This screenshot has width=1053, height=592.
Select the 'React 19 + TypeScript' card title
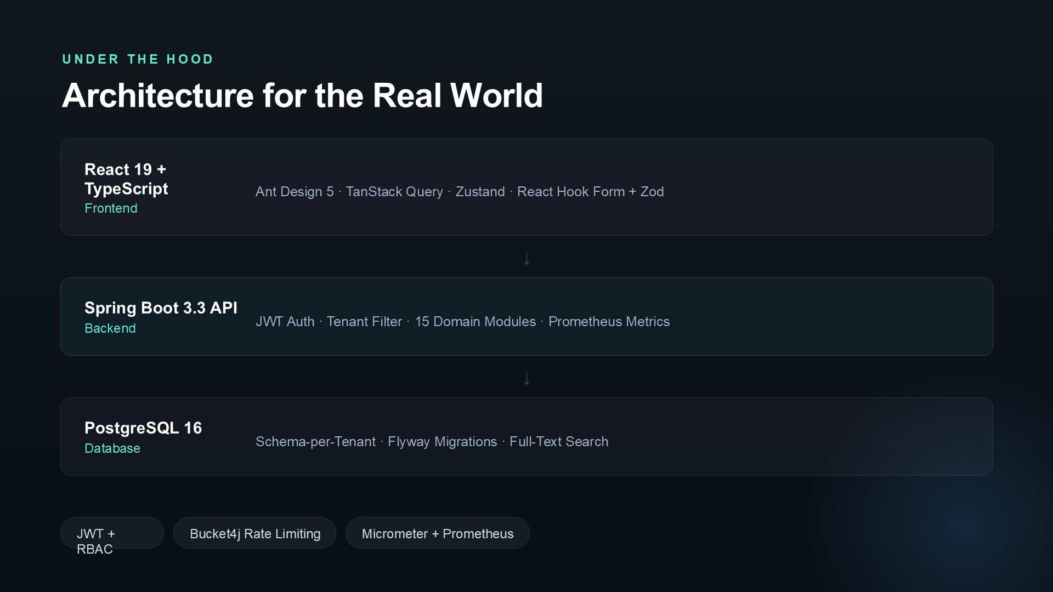tap(126, 179)
